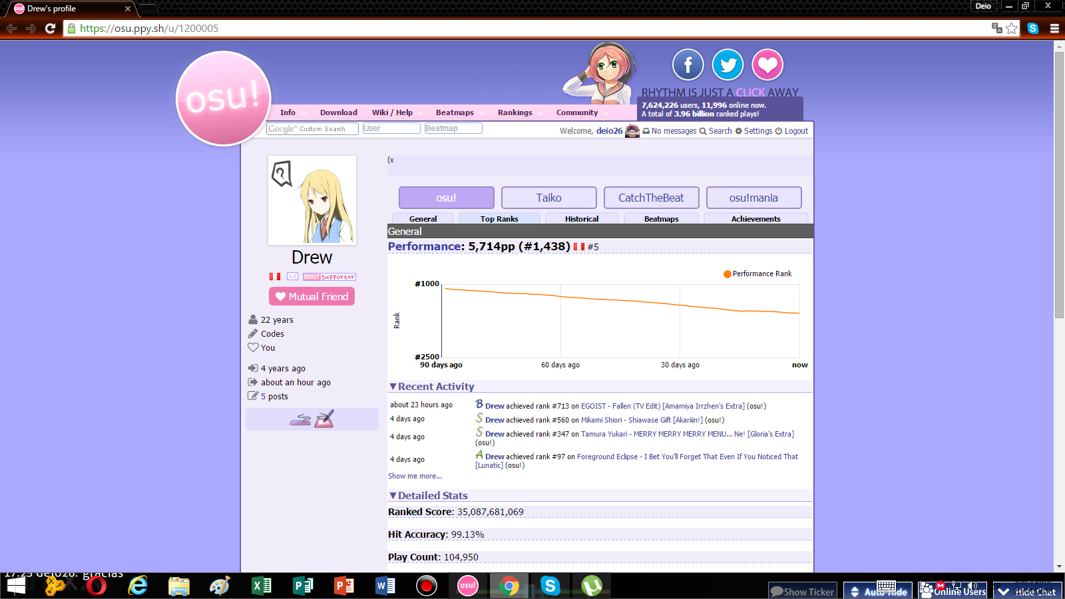1065x599 pixels.
Task: Open the Mikami Shiori - Shiawase Gift link
Action: coord(642,420)
